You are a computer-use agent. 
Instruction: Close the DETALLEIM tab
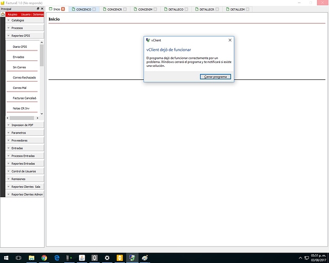point(247,9)
